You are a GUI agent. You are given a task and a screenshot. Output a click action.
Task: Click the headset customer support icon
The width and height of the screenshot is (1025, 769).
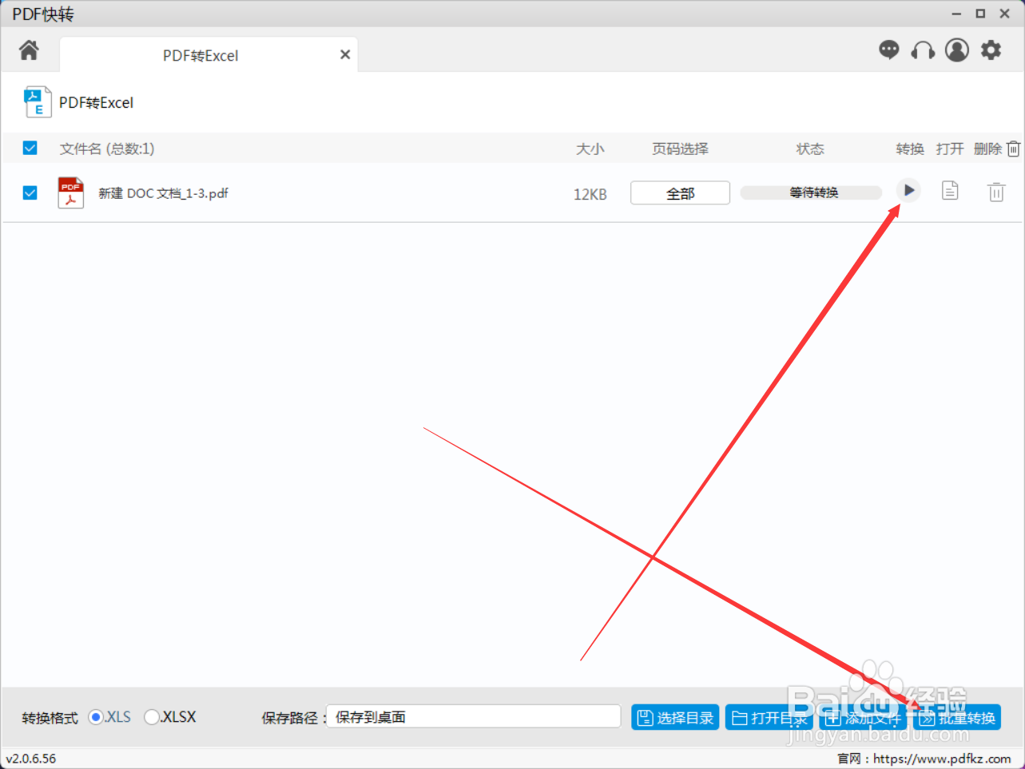coord(923,50)
